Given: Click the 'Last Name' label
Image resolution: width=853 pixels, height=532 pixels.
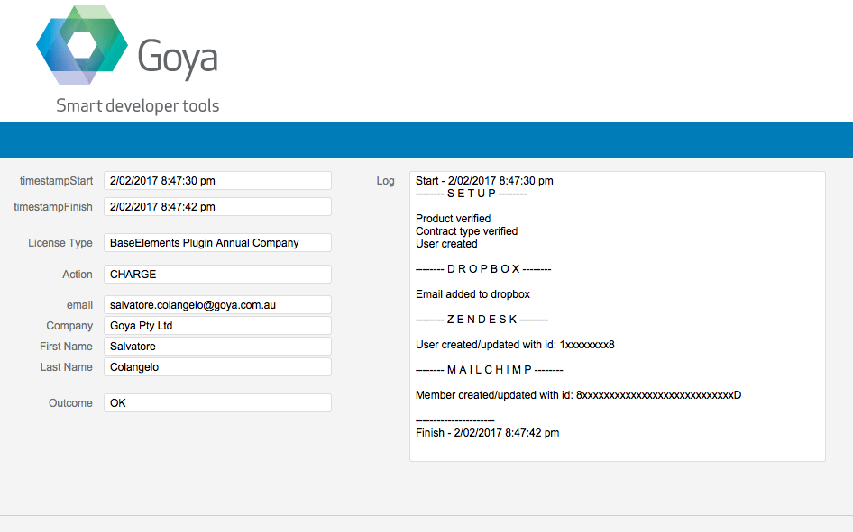Looking at the screenshot, I should click(66, 367).
